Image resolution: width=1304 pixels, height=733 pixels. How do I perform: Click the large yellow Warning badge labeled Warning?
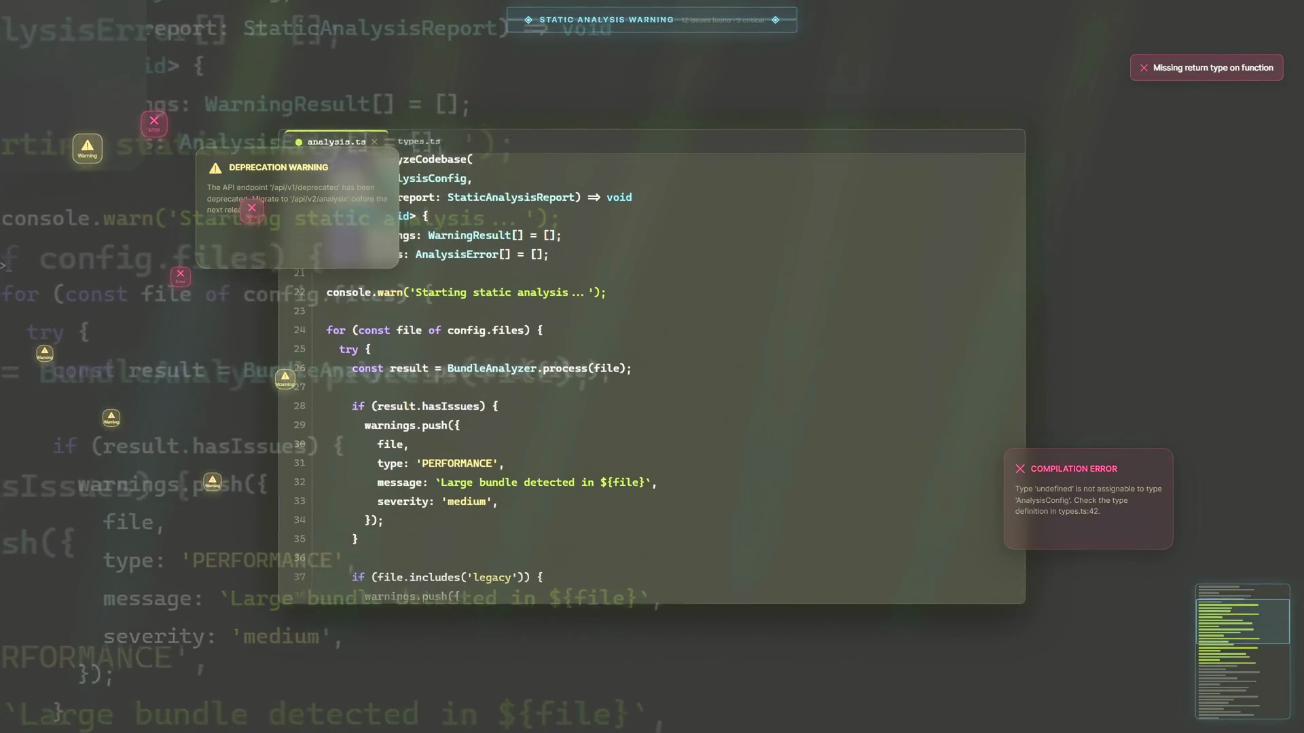88,148
